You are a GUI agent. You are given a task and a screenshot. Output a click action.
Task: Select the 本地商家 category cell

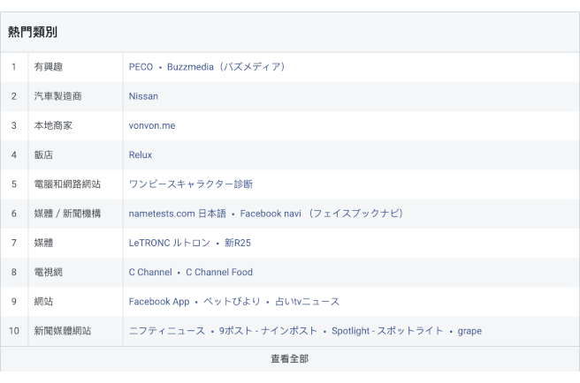75,125
